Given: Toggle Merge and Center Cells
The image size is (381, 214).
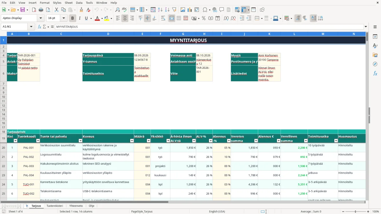Looking at the screenshot, I should (x=172, y=18).
